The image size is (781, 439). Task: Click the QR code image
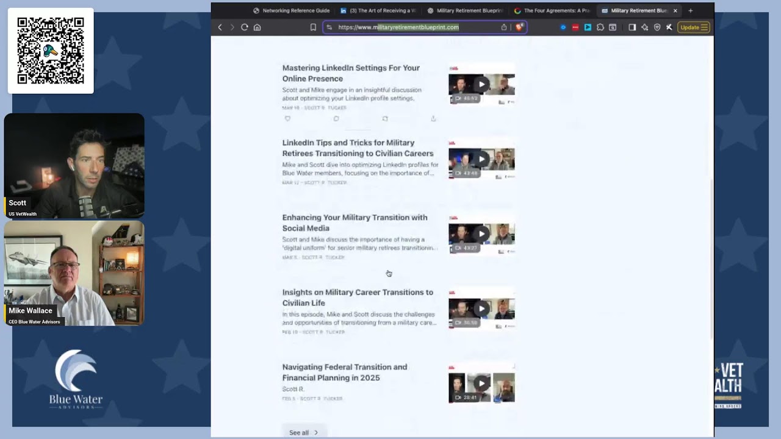point(51,51)
